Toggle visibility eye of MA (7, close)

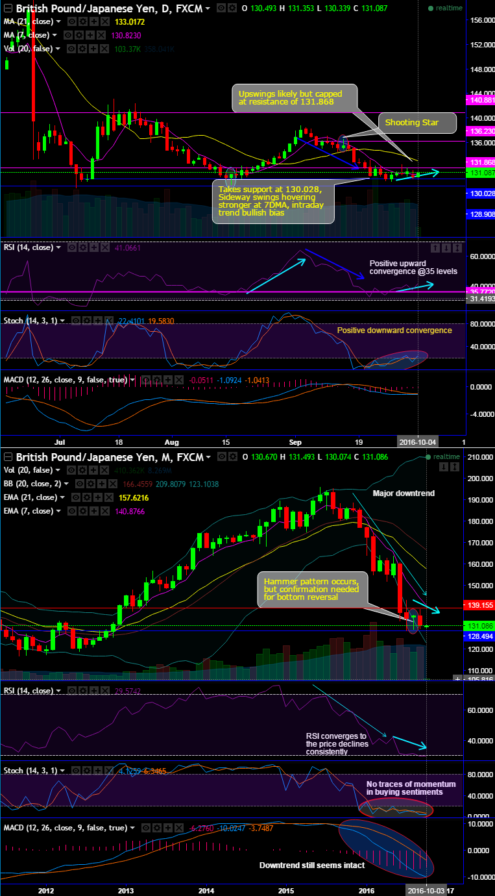(x=68, y=35)
